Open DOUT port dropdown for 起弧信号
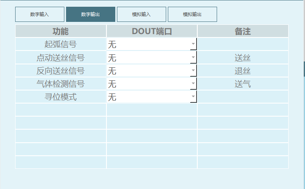This screenshot has height=189, width=305. click(x=152, y=44)
